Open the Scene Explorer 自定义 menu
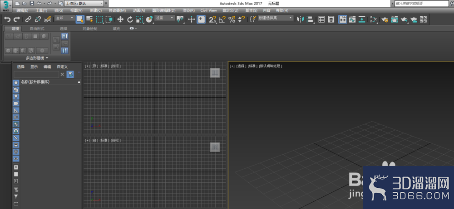454x209 pixels. point(62,66)
